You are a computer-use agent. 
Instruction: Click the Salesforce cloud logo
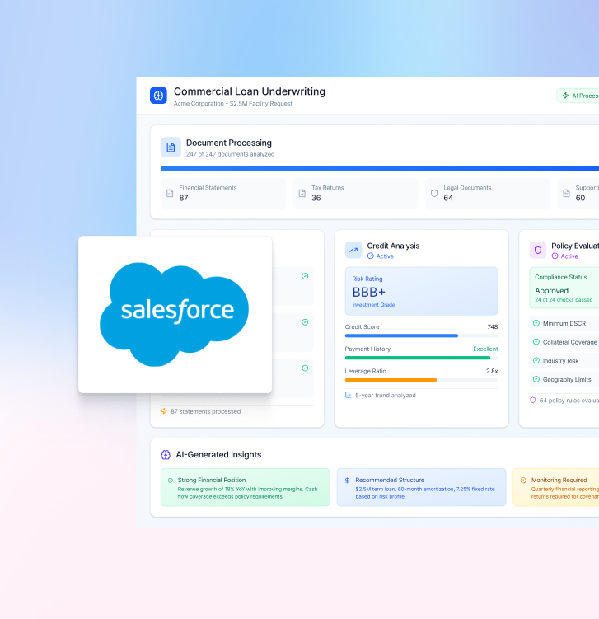coord(175,313)
